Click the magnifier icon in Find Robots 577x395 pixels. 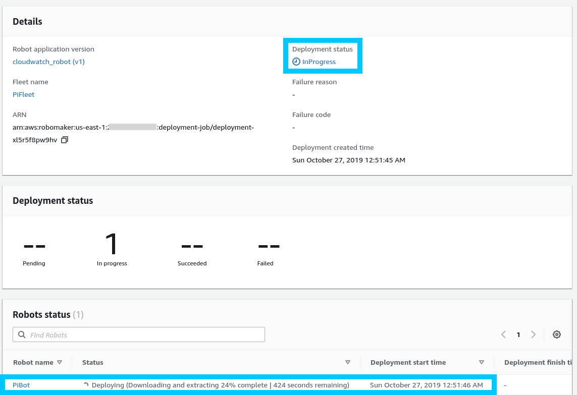pos(22,334)
